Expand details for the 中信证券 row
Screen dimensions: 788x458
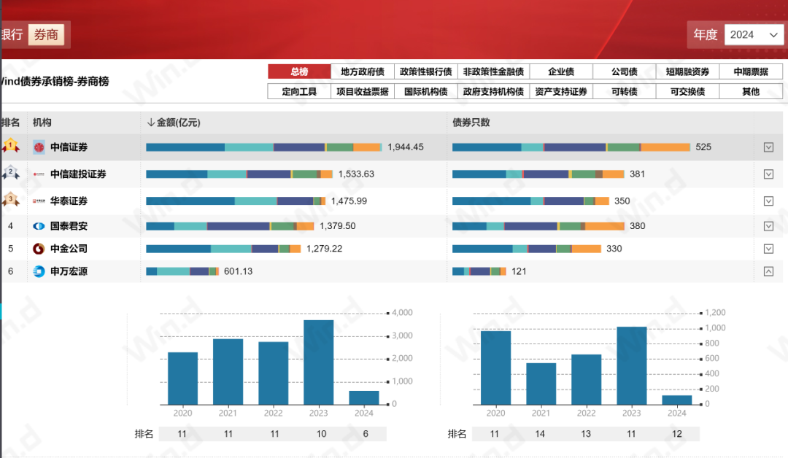pyautogui.click(x=768, y=147)
